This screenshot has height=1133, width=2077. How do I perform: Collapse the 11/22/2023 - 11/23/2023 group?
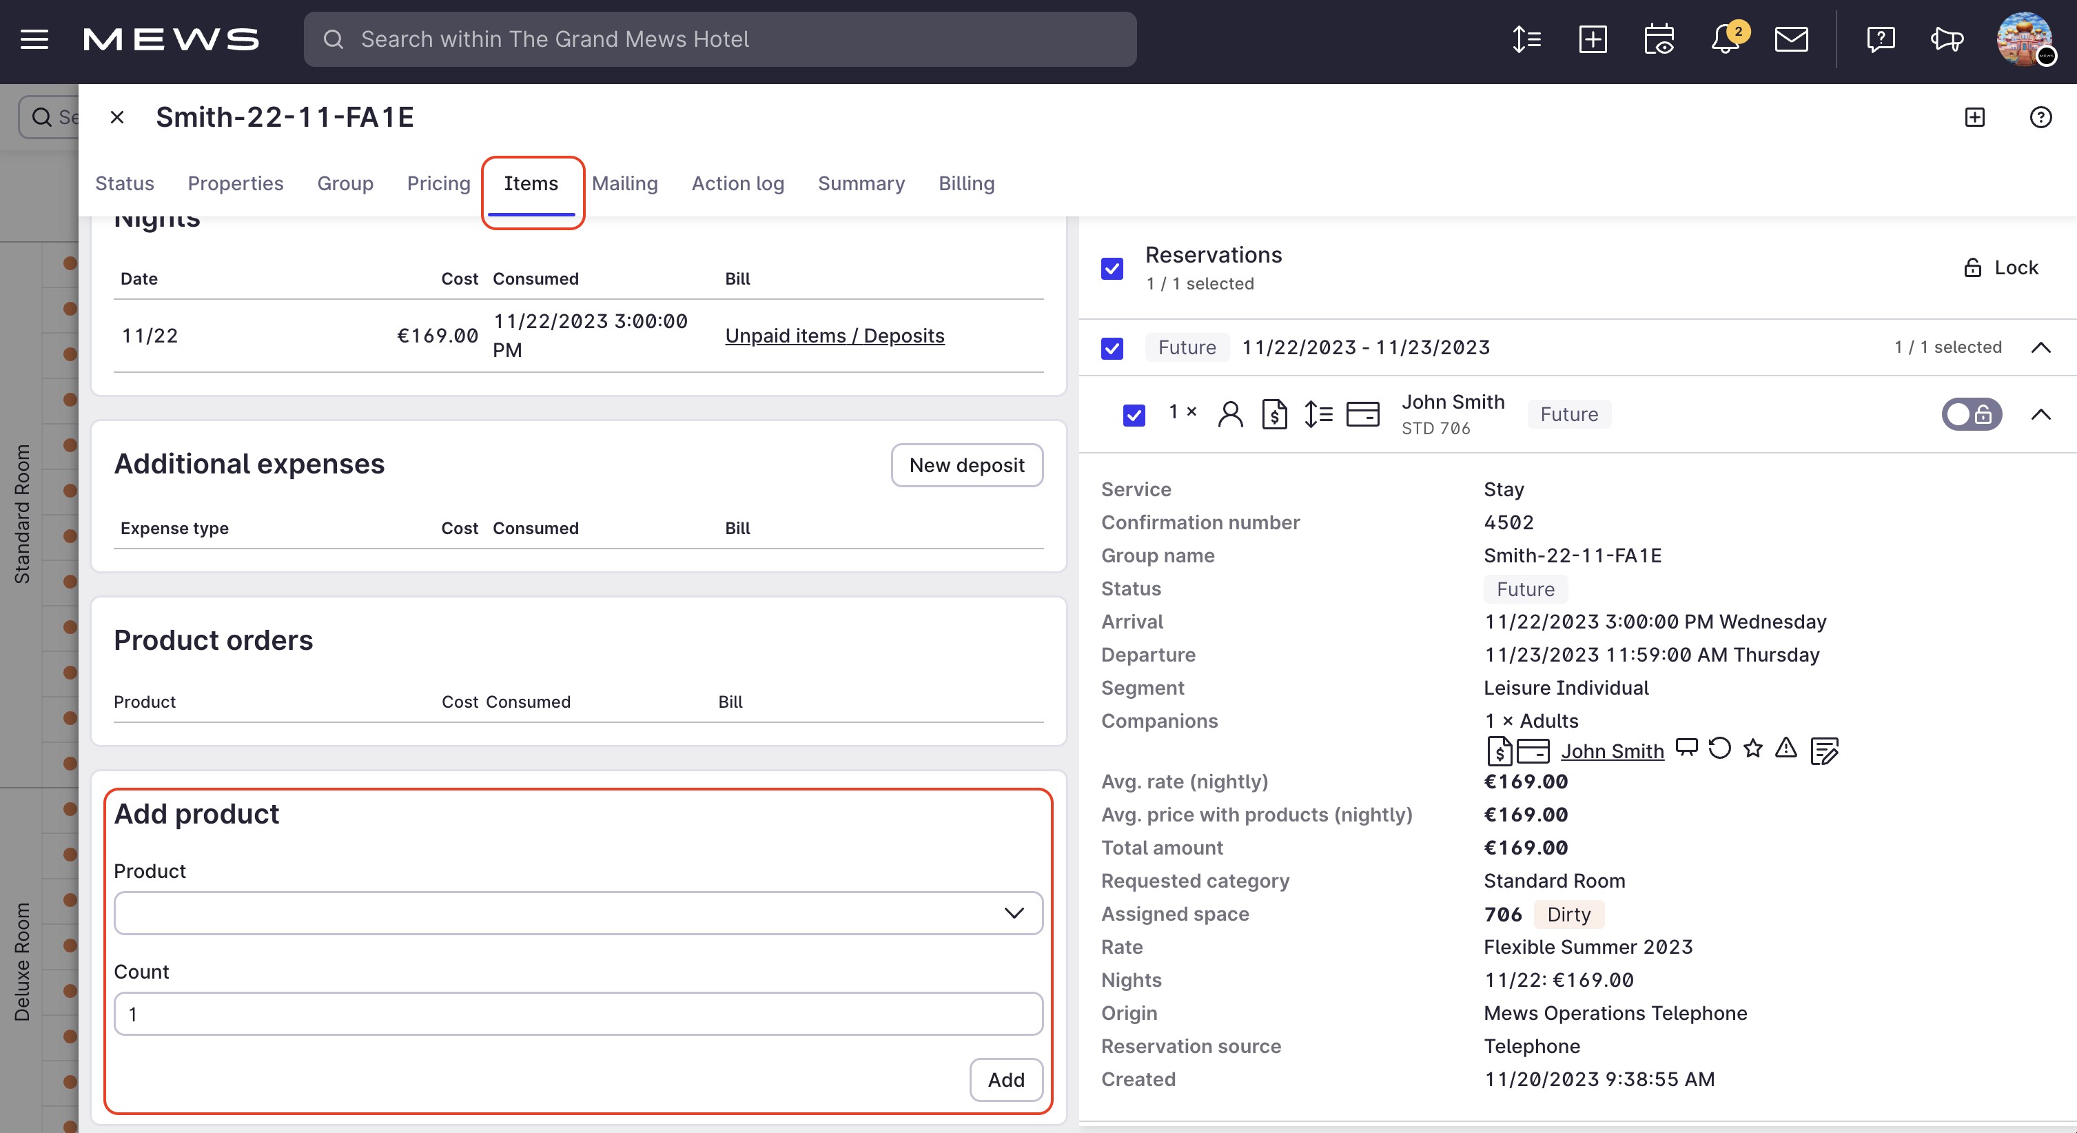pos(2040,347)
